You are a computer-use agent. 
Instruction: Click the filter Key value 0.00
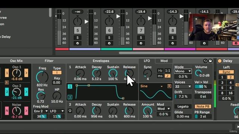(57, 83)
